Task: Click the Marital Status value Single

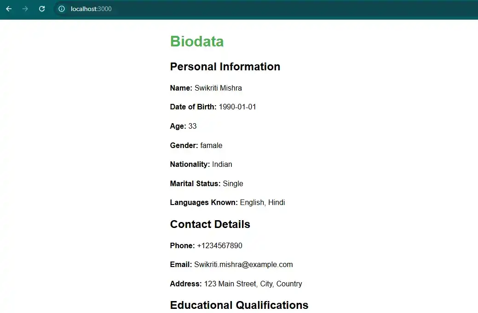Action: point(233,183)
